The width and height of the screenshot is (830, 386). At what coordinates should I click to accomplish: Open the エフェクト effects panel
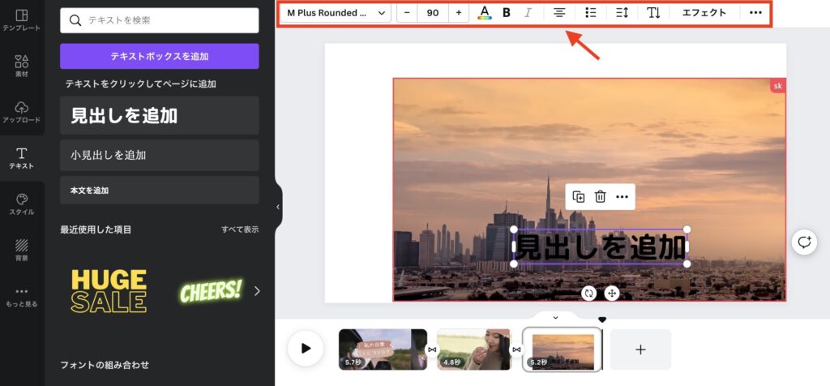pyautogui.click(x=704, y=13)
